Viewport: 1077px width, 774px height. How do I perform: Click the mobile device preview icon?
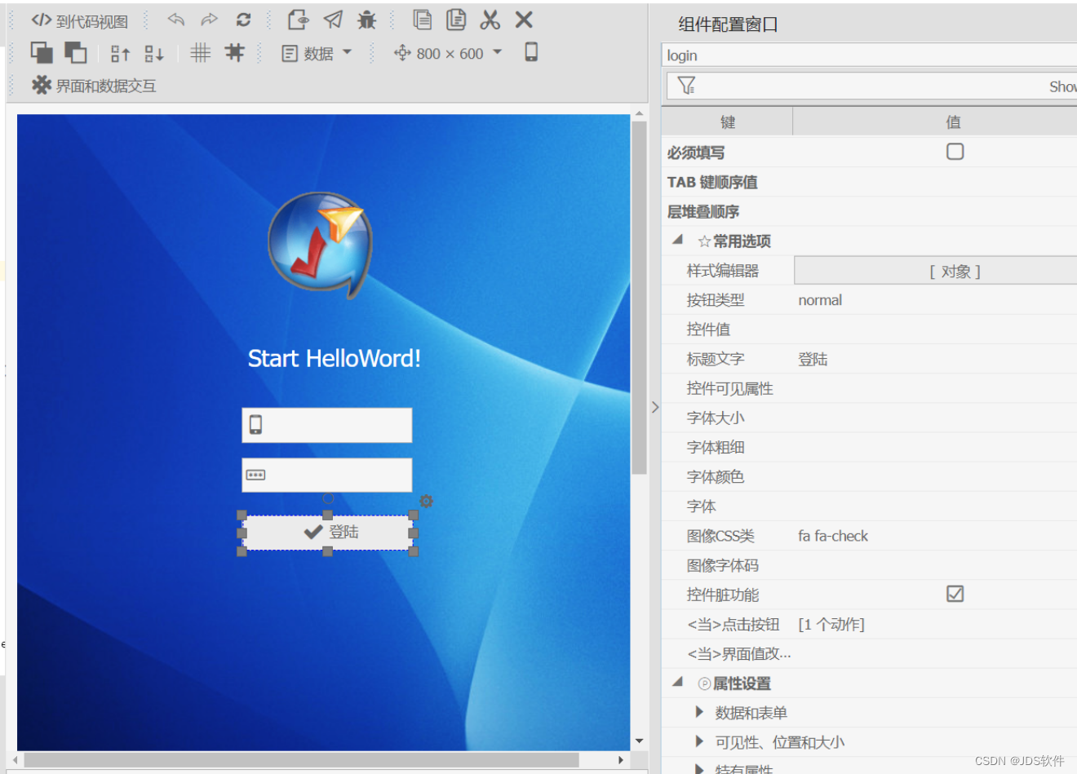coord(531,52)
